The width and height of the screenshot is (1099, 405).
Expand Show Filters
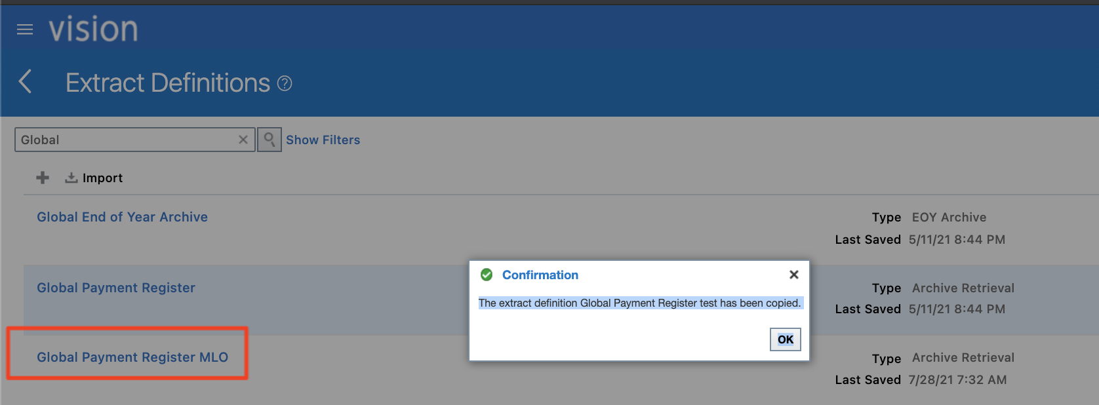point(323,140)
